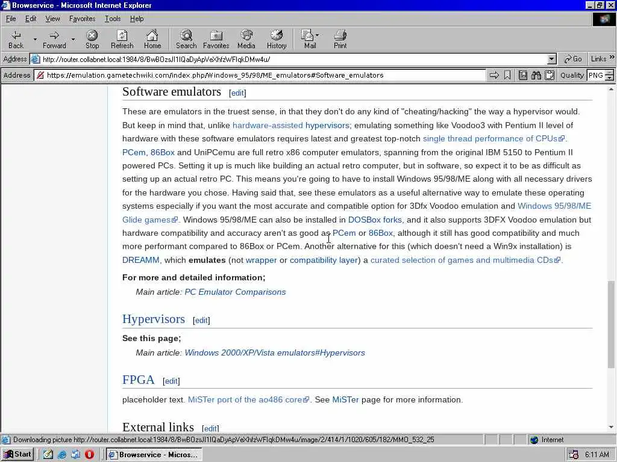
Task: Click the Stop loading button
Action: click(92, 39)
